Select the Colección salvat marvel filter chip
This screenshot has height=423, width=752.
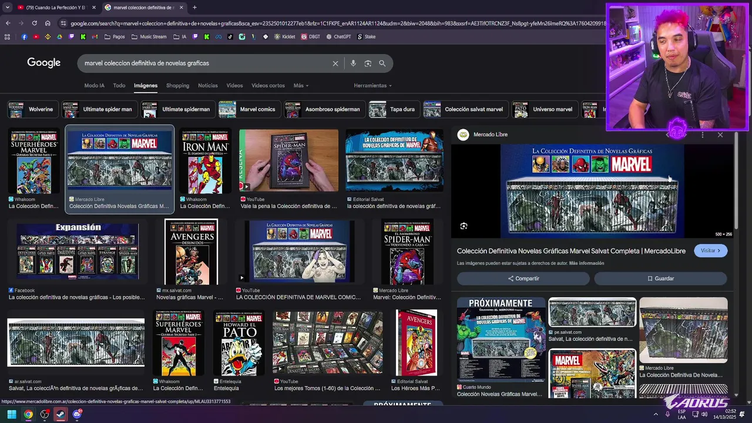click(x=465, y=109)
